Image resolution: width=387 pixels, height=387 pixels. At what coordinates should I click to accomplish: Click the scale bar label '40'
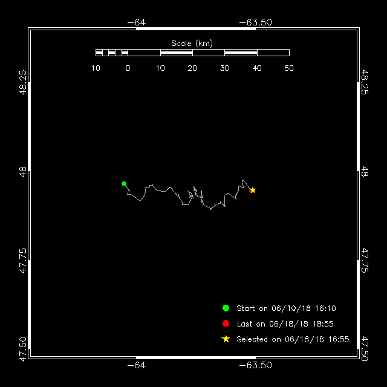[257, 68]
